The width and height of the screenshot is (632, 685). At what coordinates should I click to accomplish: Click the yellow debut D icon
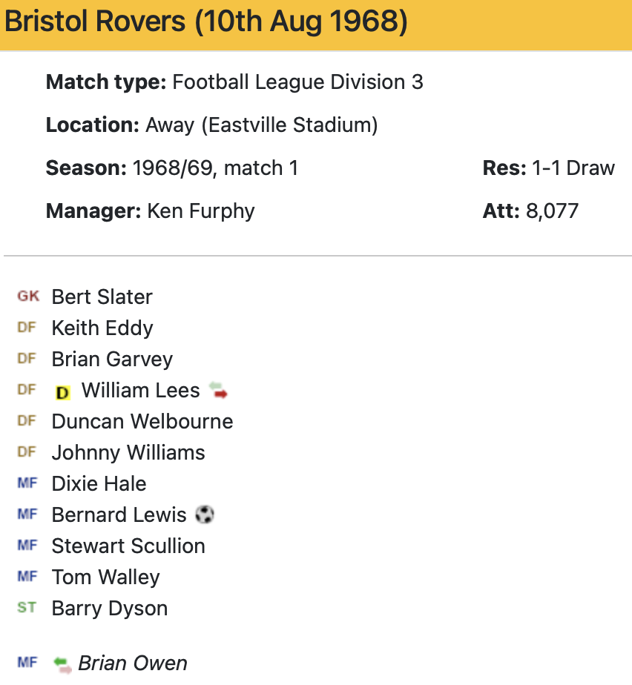click(63, 391)
